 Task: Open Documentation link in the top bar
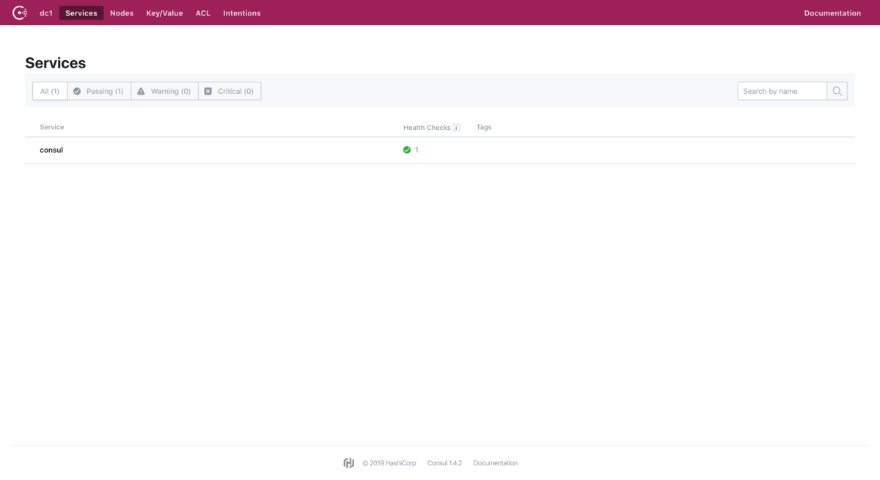point(832,13)
